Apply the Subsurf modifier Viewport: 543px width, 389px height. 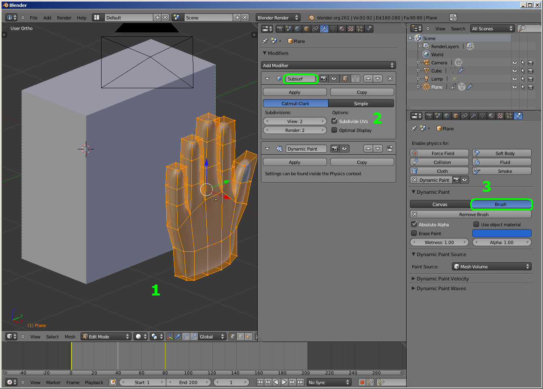click(295, 92)
